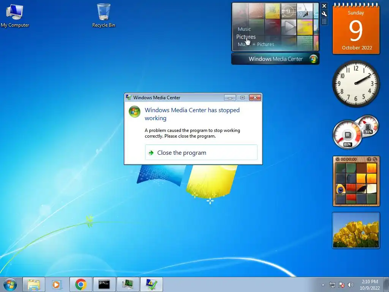Select the Recycle Bin desktop icon
This screenshot has width=389, height=292.
pyautogui.click(x=103, y=15)
